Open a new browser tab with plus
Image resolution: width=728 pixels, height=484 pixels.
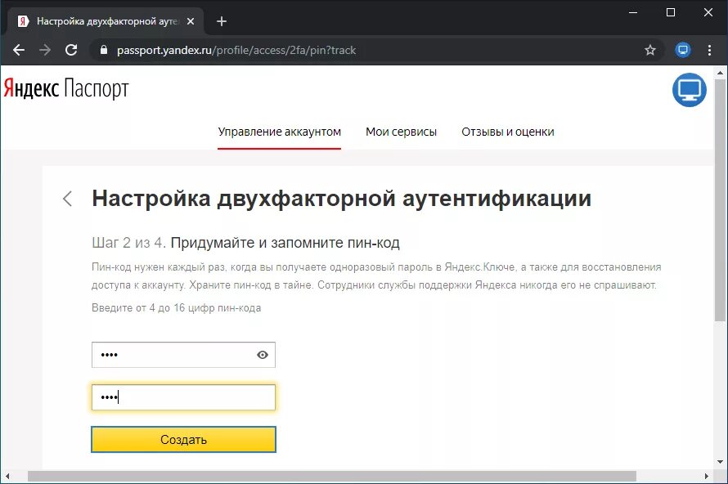coord(222,21)
